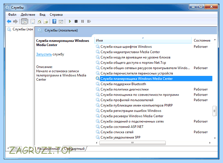This screenshot has width=223, height=163.
Task: Open the Действие menu
Action: click(28, 15)
